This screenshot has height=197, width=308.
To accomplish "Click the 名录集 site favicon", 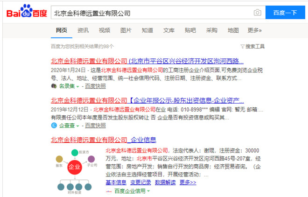I will coord(54,86).
